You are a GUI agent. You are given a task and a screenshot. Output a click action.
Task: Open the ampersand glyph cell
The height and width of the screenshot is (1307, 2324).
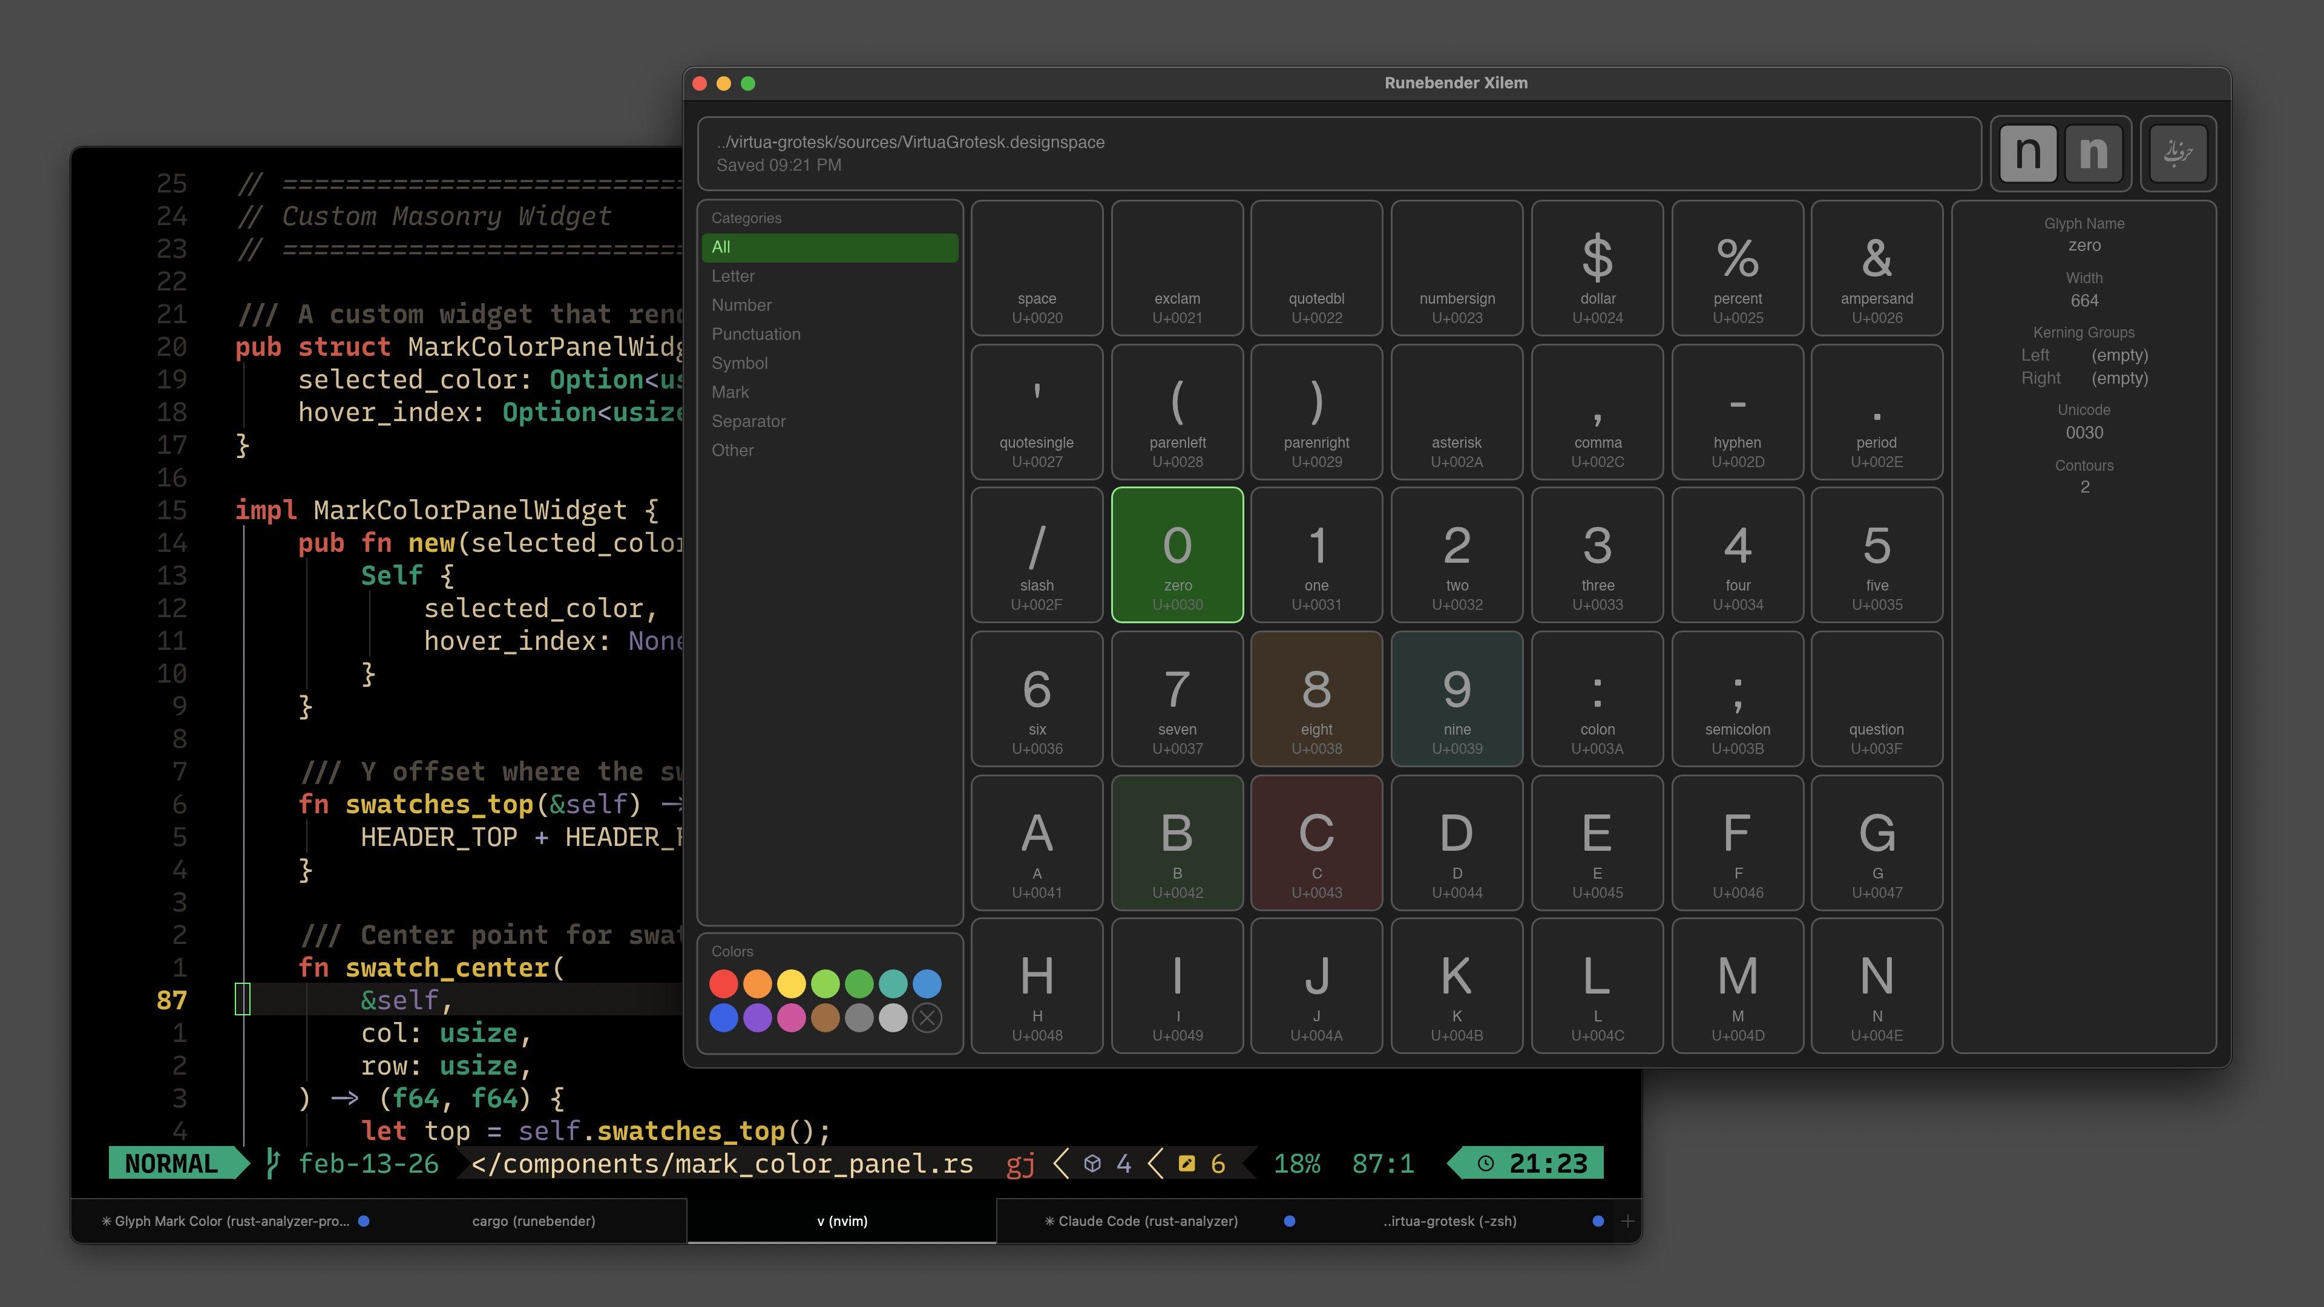coord(1877,268)
